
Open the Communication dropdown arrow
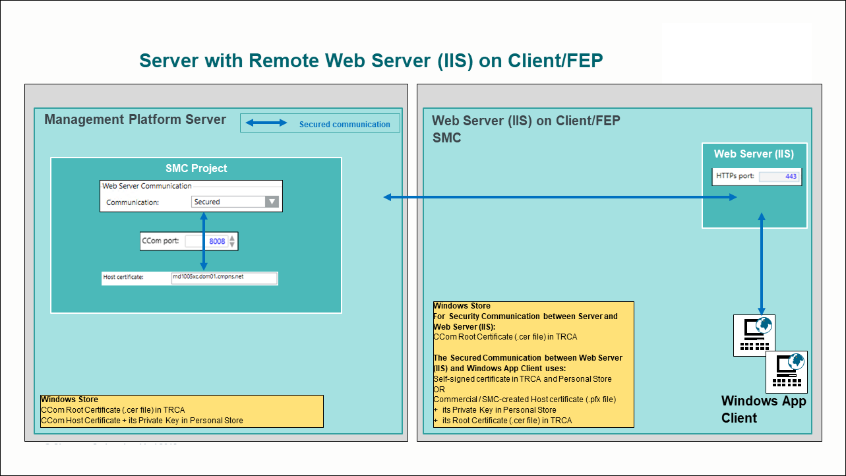[272, 202]
